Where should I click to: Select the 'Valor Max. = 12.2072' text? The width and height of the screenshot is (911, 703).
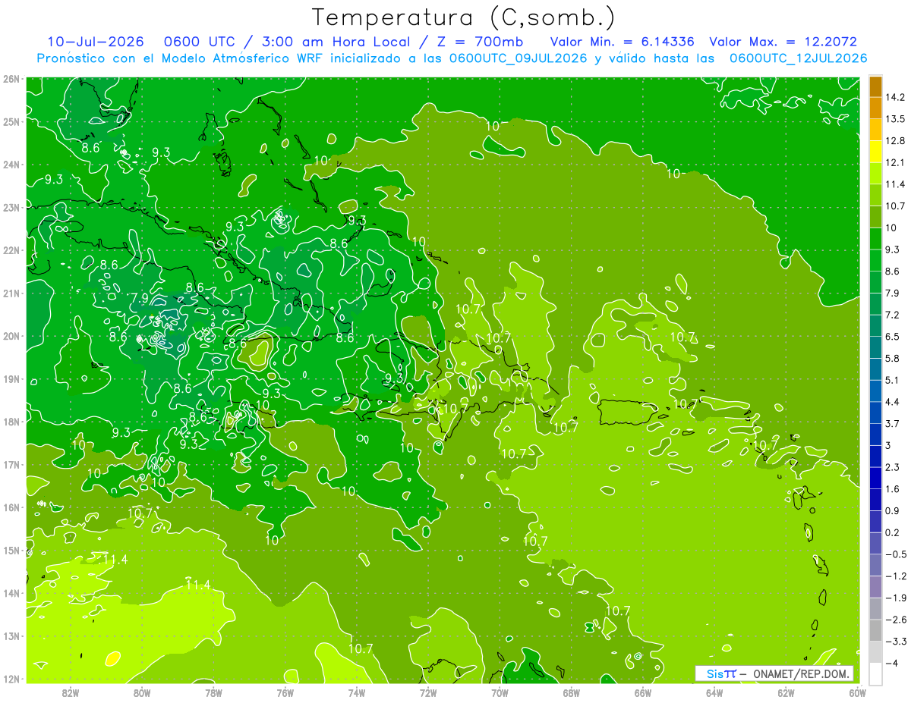coord(783,42)
